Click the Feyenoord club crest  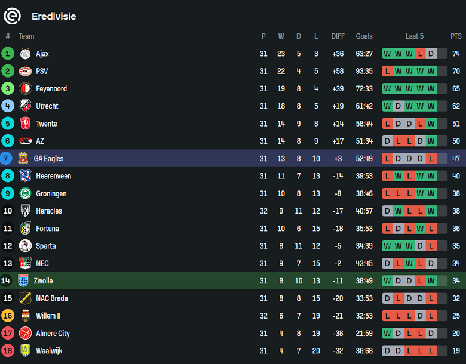tap(25, 88)
